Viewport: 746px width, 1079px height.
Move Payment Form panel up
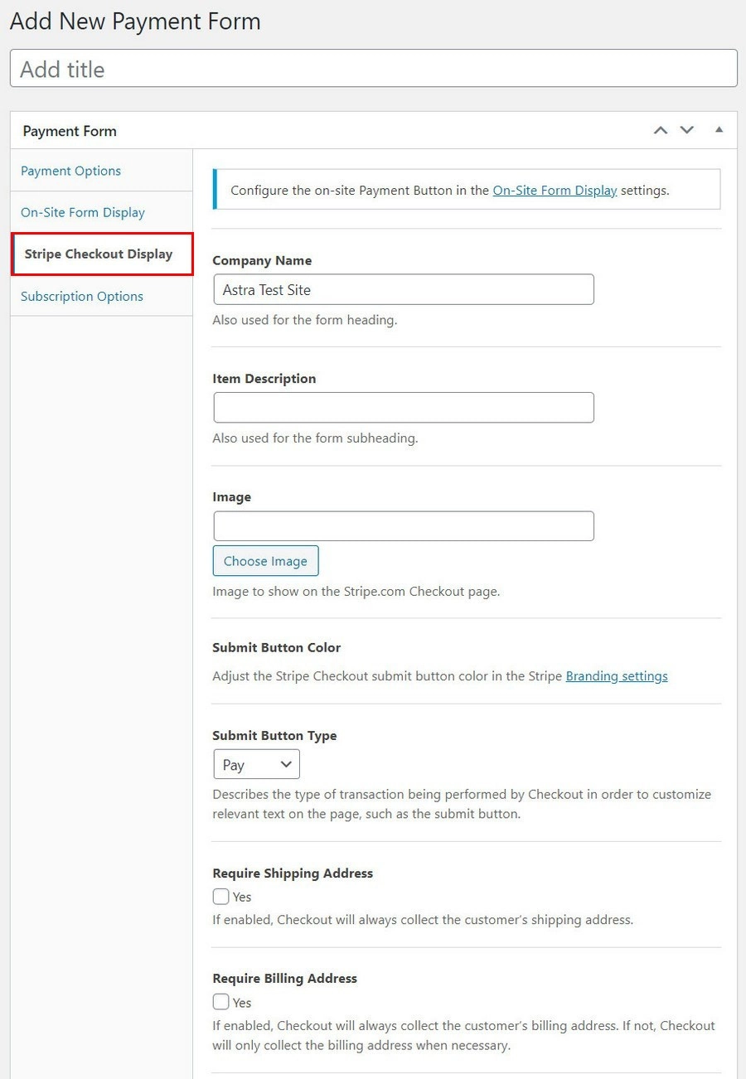point(661,130)
